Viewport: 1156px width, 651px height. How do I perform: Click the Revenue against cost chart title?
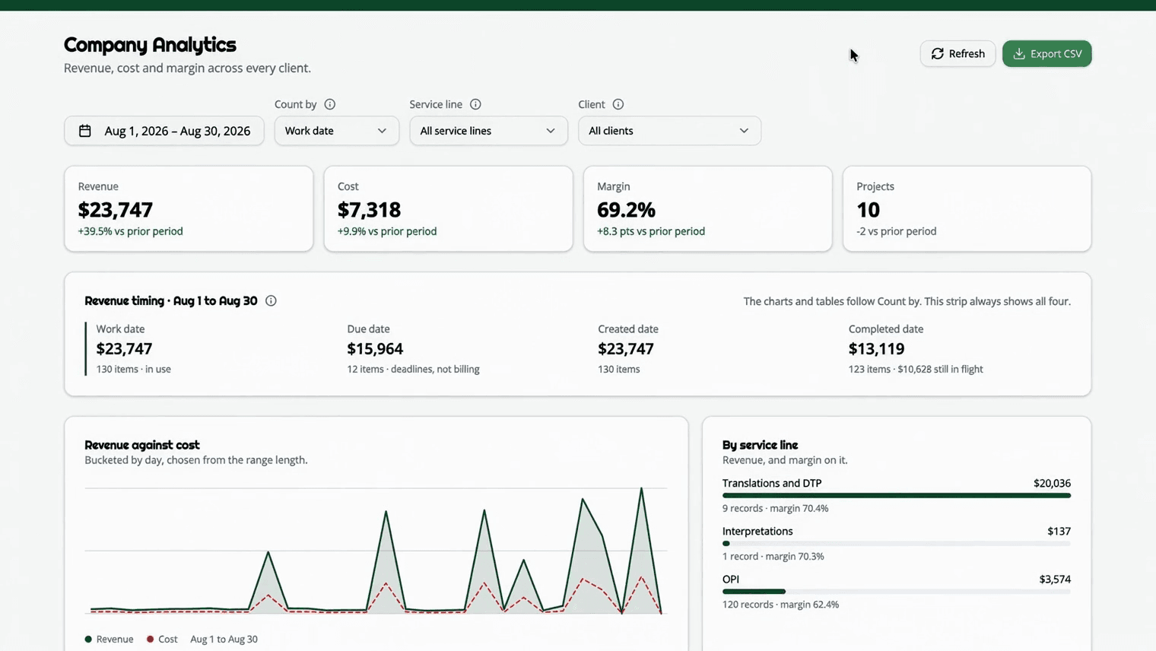point(142,445)
